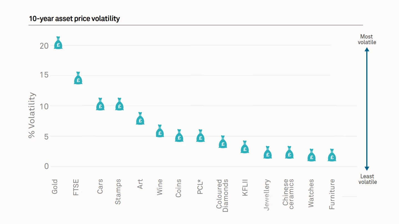Screen dimensions: 399x224
Task: Click the PCL money bag marker
Action: (x=201, y=136)
